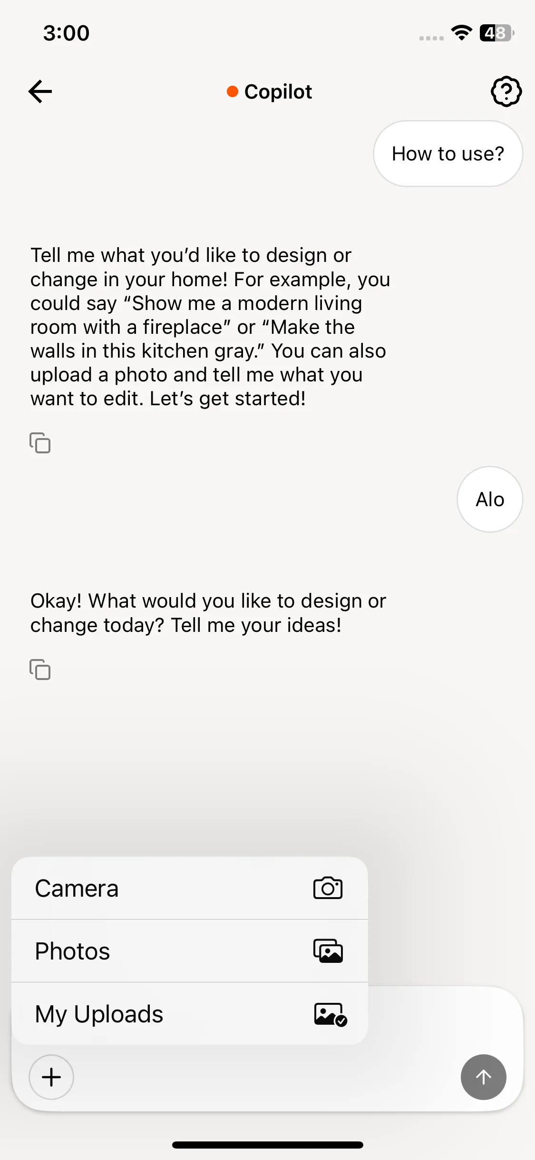Screen dimensions: 535x1160
Task: Tap the battery indicator in status bar
Action: click(x=496, y=33)
